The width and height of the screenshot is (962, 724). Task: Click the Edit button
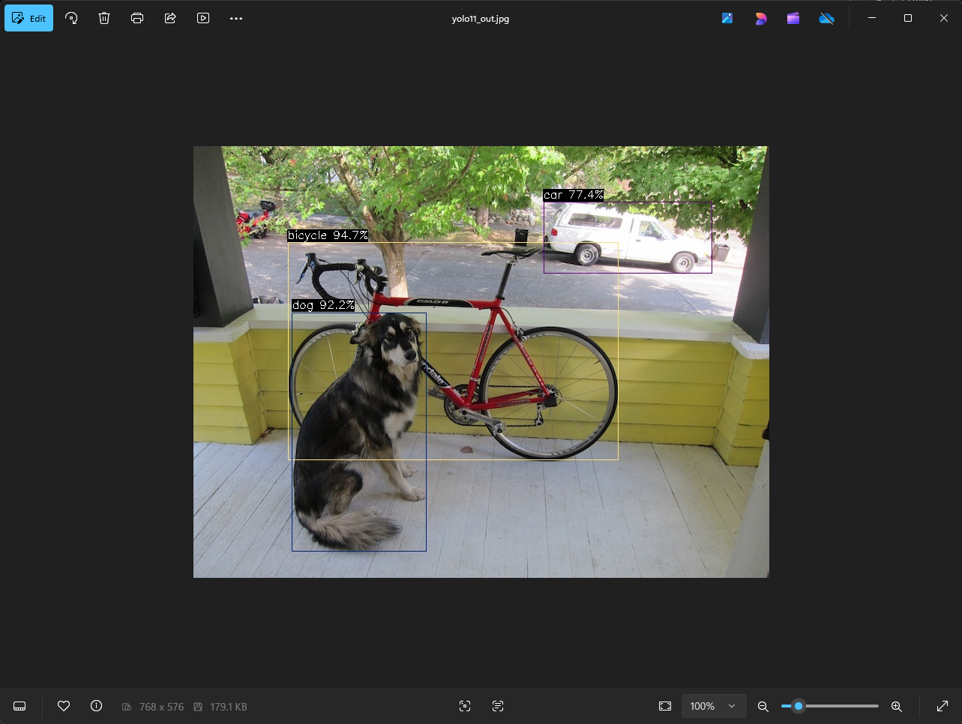point(29,18)
